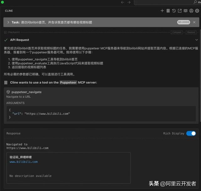The width and height of the screenshot is (201, 191).
Task: Click the API Request heading
Action: (19, 40)
